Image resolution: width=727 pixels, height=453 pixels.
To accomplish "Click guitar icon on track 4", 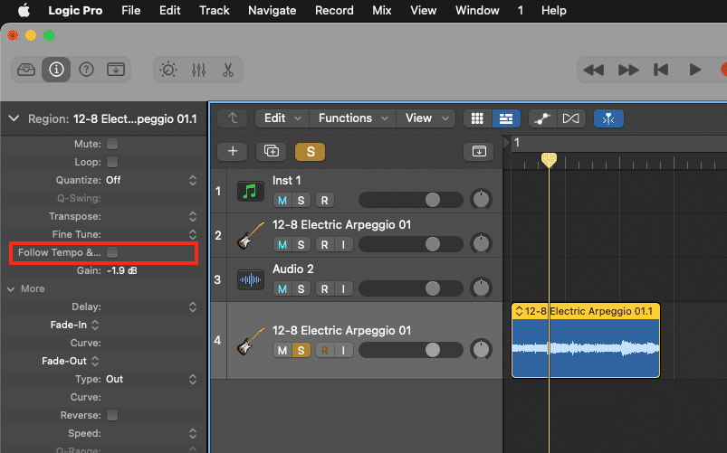I will coord(251,341).
